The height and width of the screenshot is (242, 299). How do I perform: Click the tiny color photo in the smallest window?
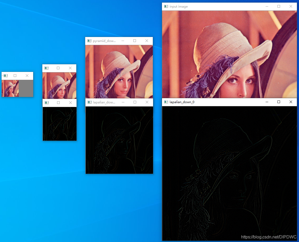tap(10, 88)
